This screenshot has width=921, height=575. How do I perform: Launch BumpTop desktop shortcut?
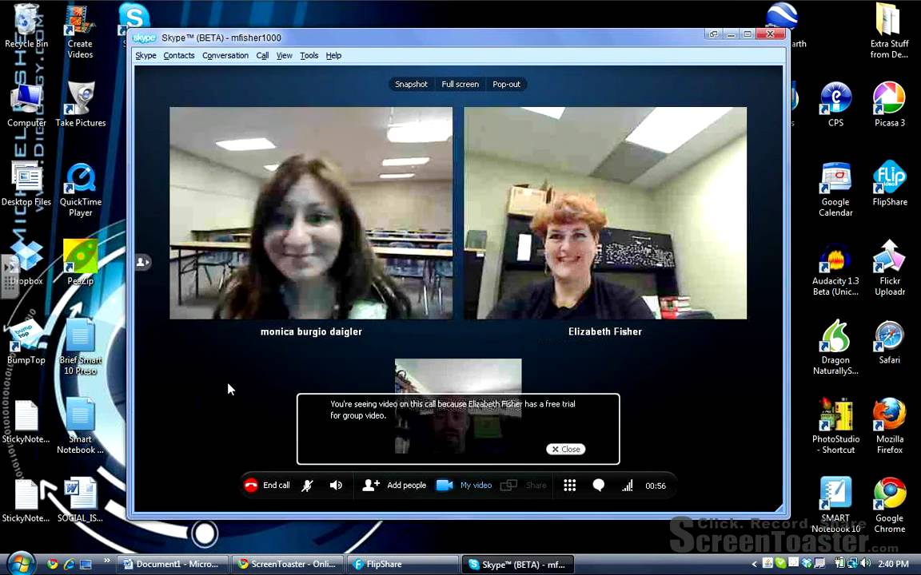tap(26, 343)
